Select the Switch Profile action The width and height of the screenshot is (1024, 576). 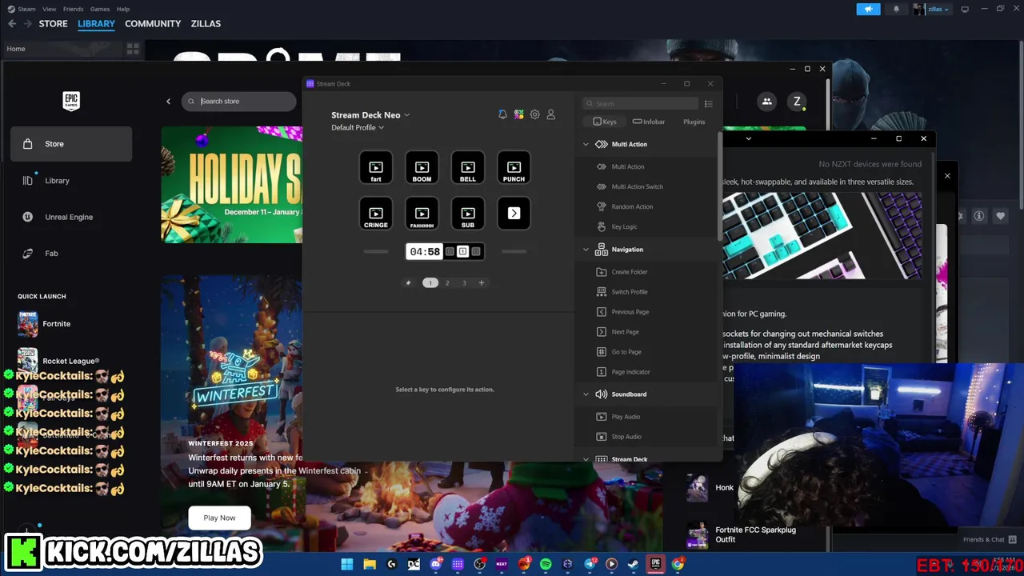630,292
